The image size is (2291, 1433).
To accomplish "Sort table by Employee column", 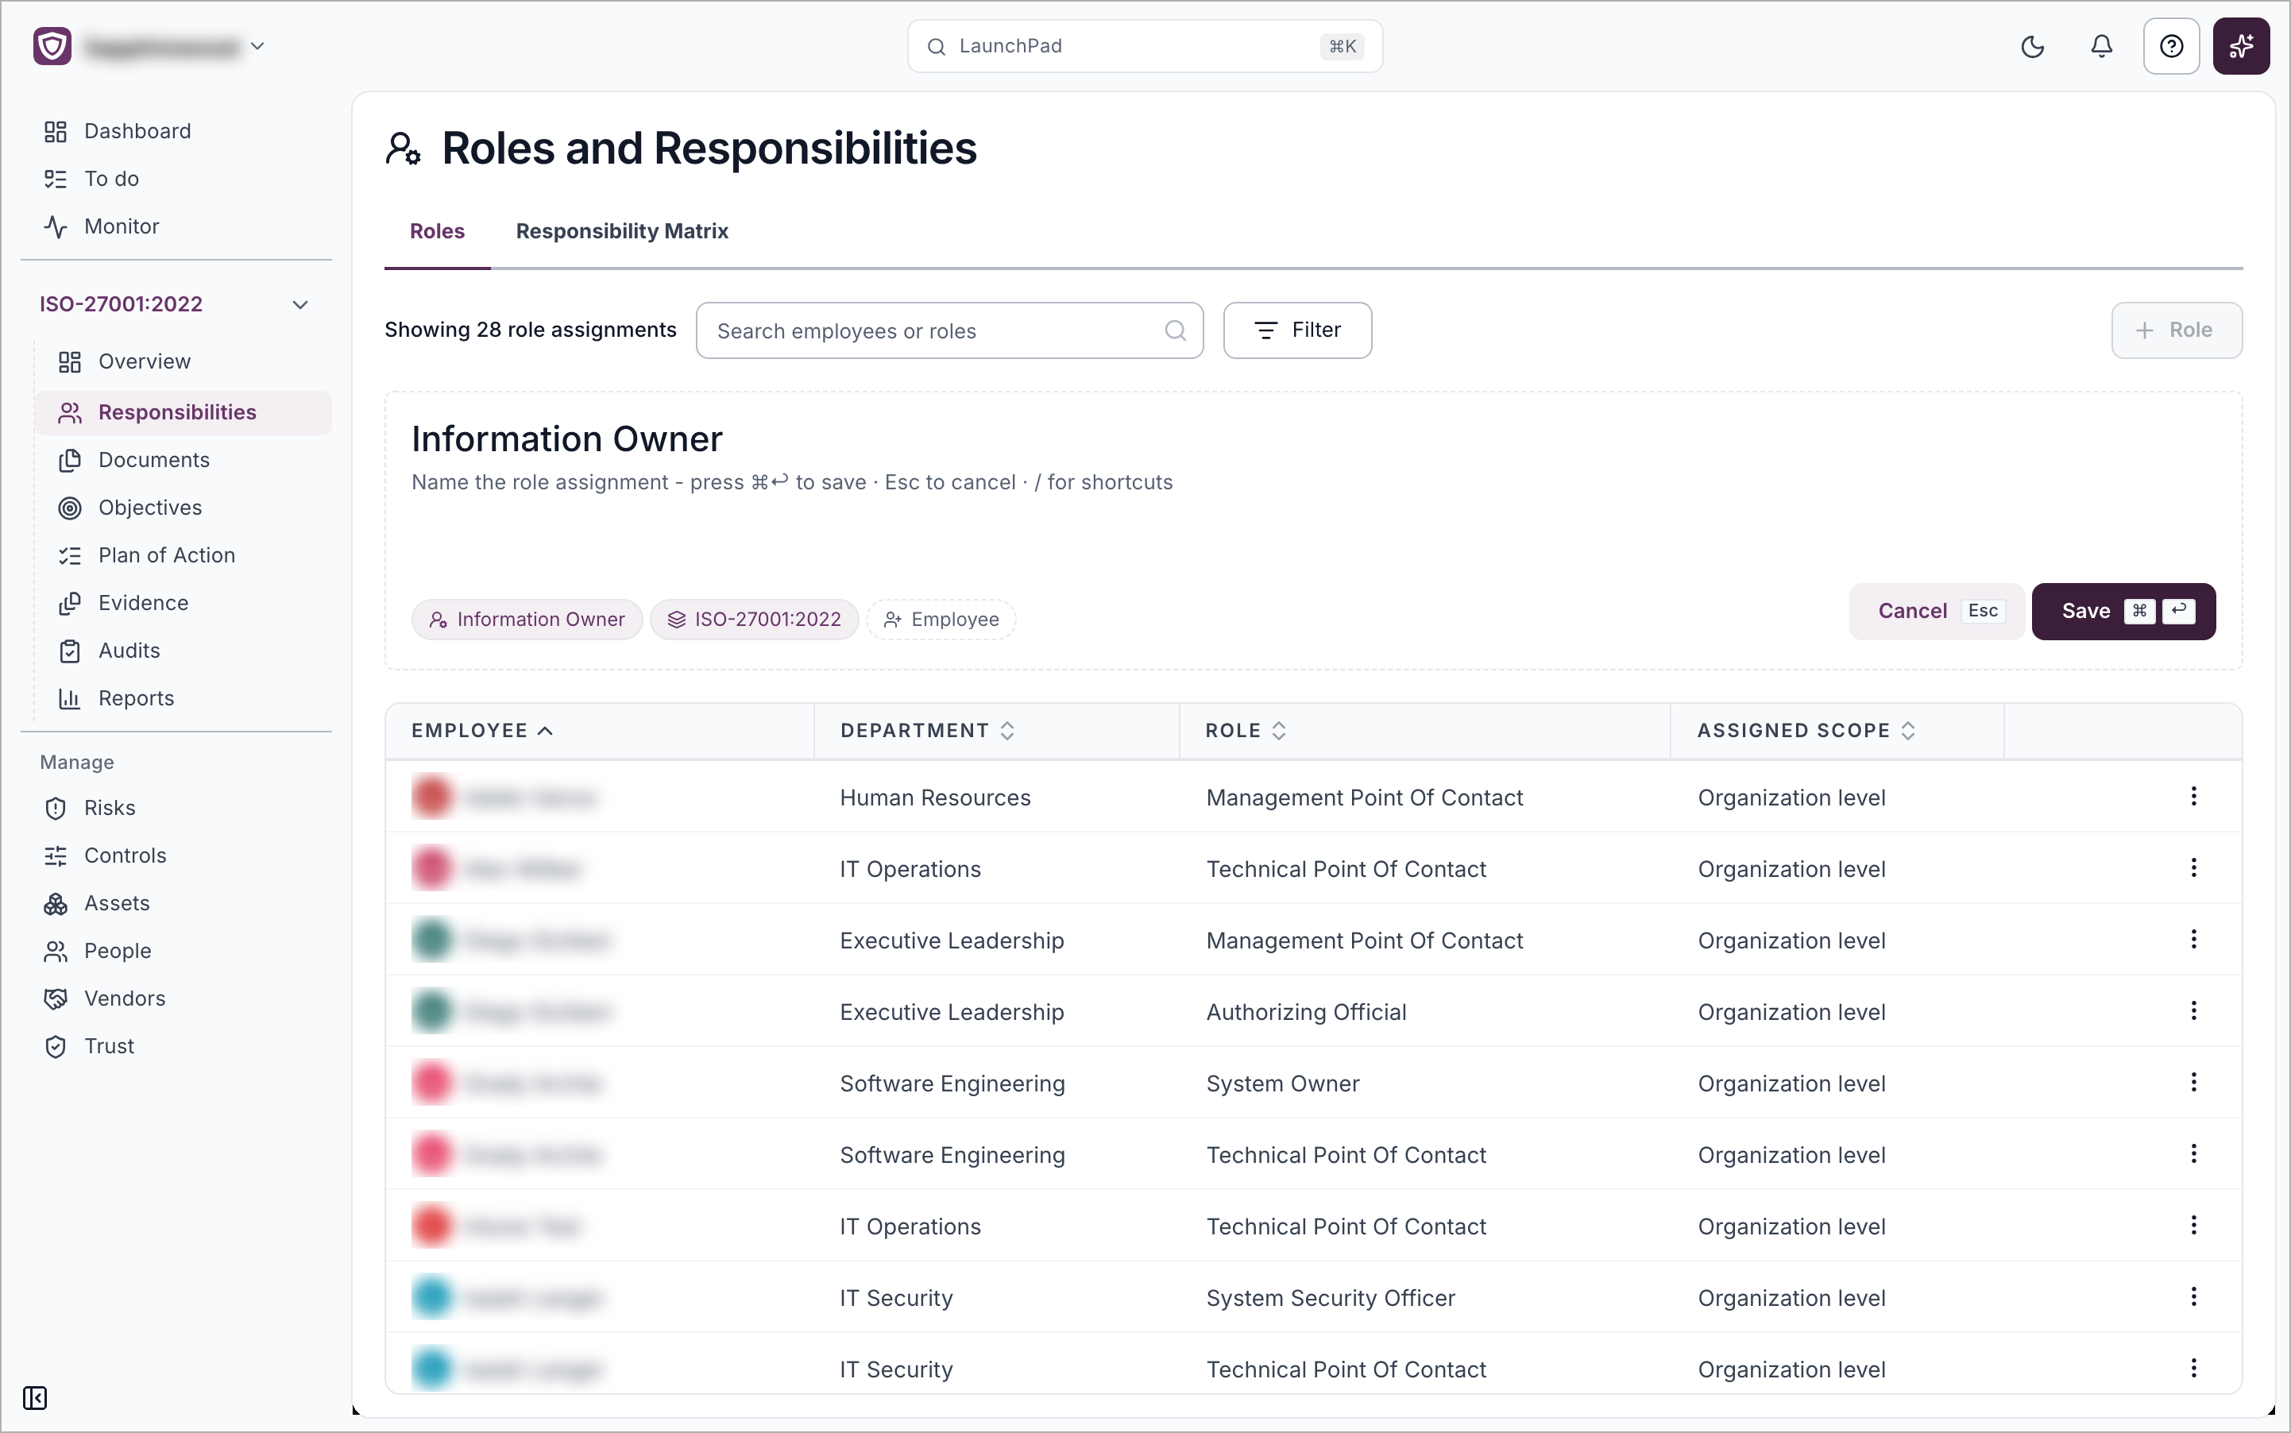I will point(482,731).
